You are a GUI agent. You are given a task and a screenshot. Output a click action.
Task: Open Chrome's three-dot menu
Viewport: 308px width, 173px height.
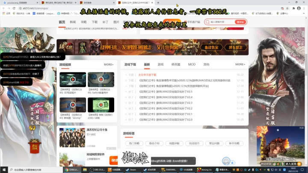pos(305,8)
